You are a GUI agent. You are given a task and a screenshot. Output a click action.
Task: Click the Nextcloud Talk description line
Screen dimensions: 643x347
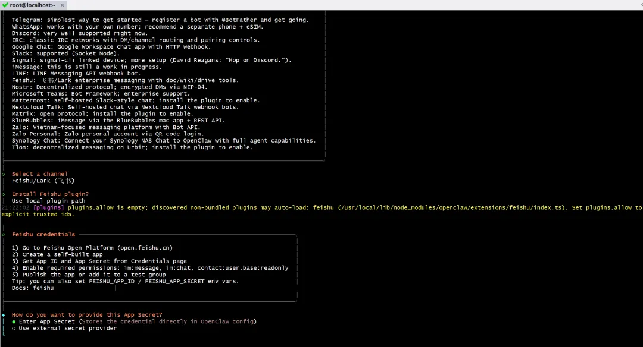pos(125,107)
